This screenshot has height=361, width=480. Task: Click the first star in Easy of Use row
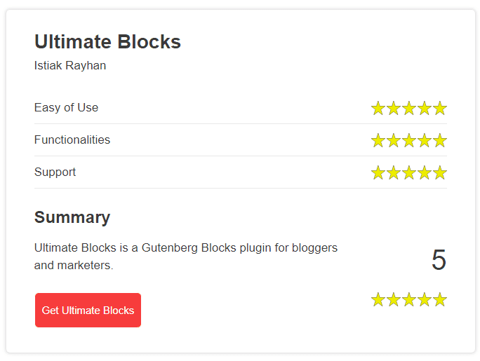378,108
